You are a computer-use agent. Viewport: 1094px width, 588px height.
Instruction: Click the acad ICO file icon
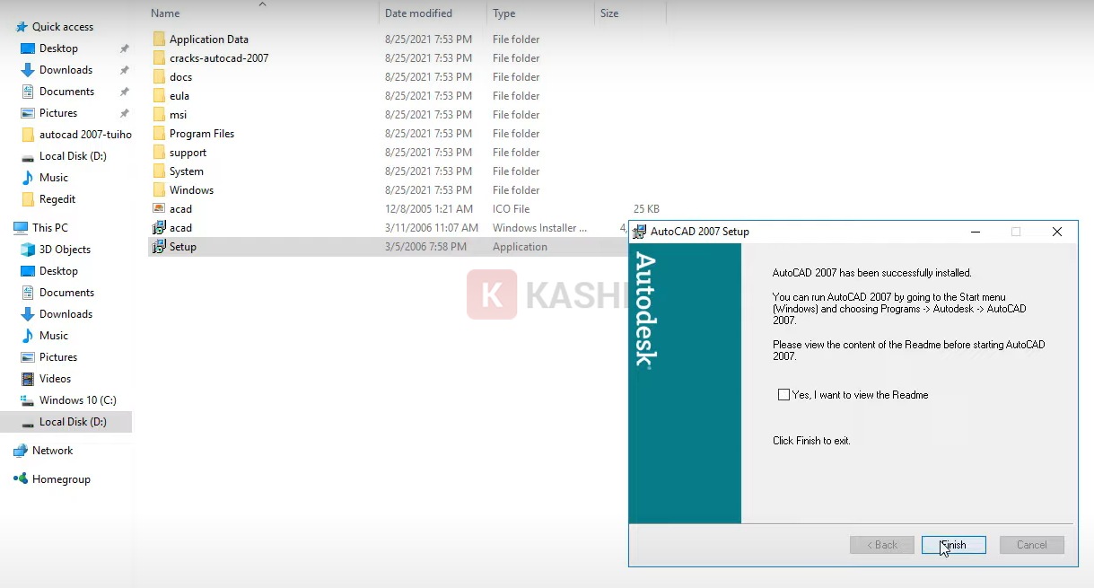click(159, 209)
